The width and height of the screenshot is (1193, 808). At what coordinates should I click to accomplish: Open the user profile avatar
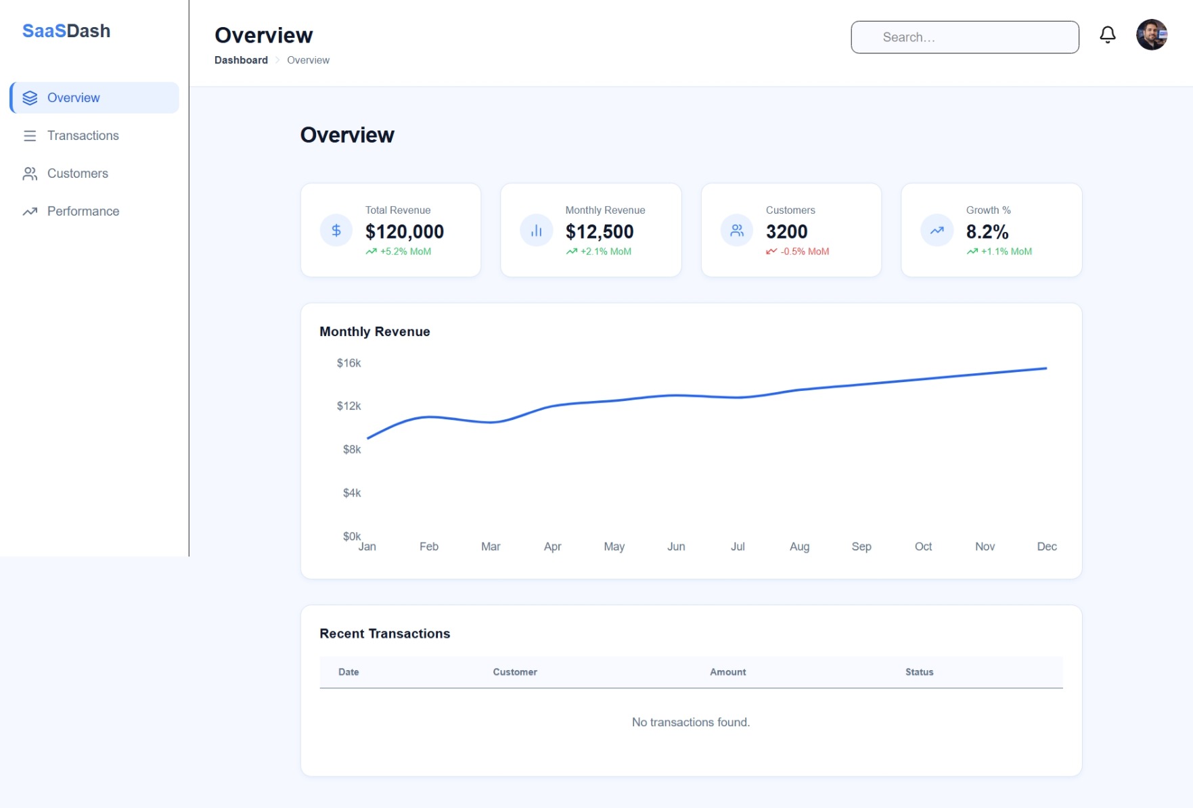tap(1151, 35)
